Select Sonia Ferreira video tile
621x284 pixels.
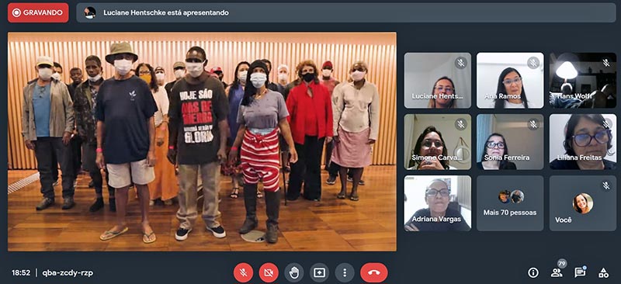(x=510, y=142)
